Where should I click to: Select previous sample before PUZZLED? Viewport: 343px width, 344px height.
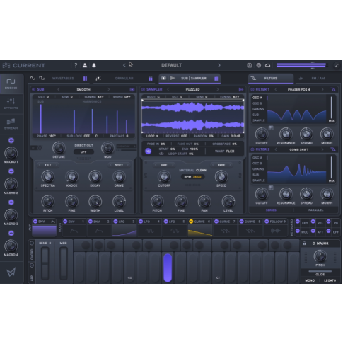tap(168, 89)
